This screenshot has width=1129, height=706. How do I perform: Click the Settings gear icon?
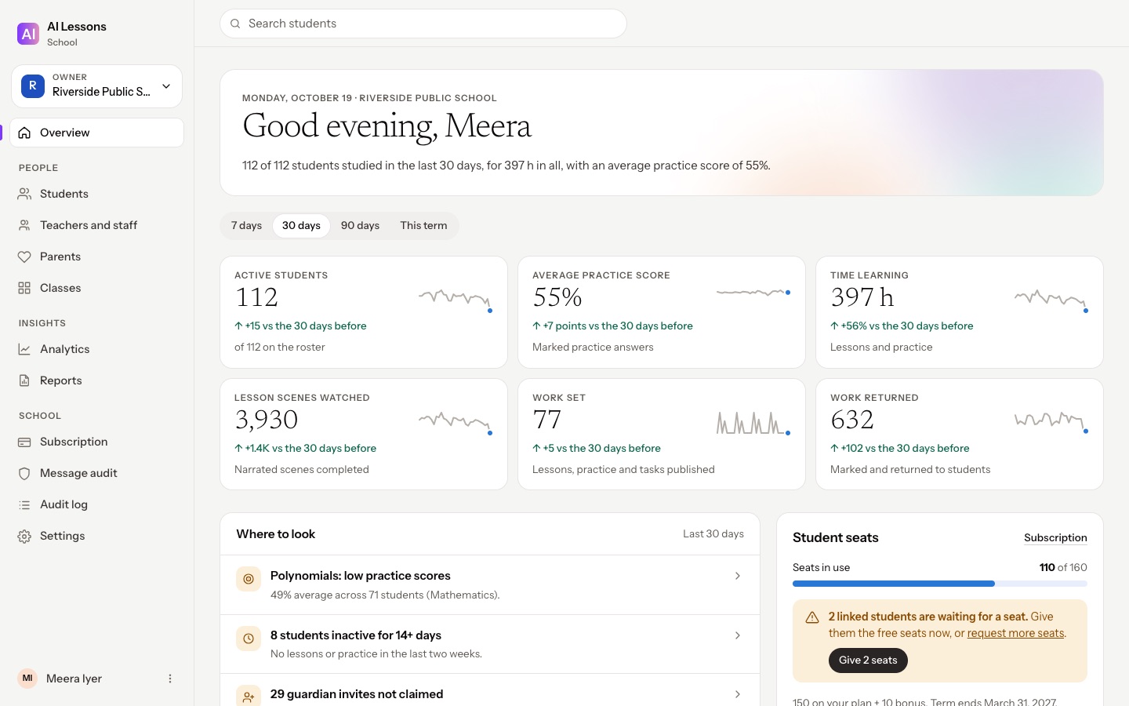24,536
